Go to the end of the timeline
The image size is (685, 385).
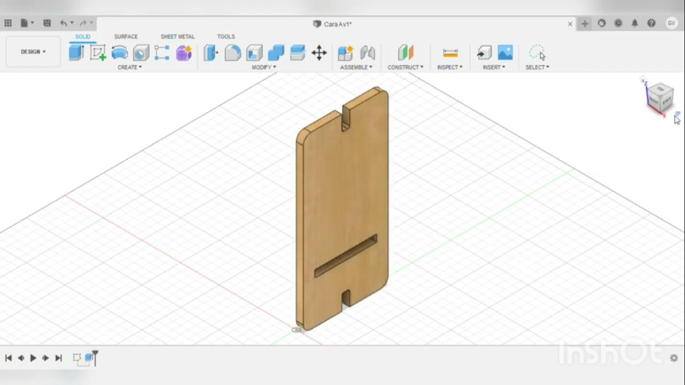[x=58, y=358]
